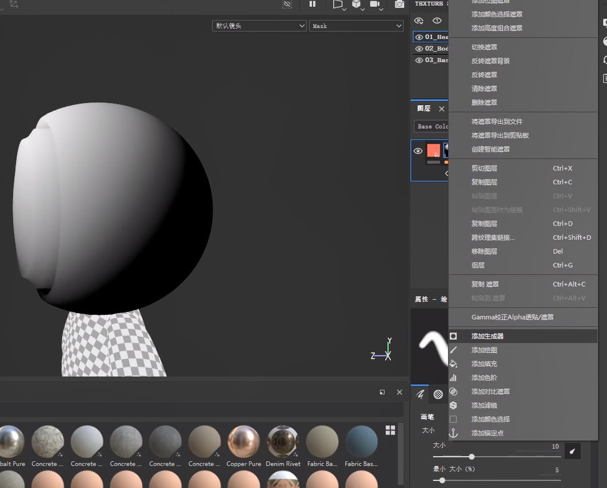This screenshot has width=607, height=488.
Task: Select 反转遮罩背景 in context menu
Action: coord(523,61)
